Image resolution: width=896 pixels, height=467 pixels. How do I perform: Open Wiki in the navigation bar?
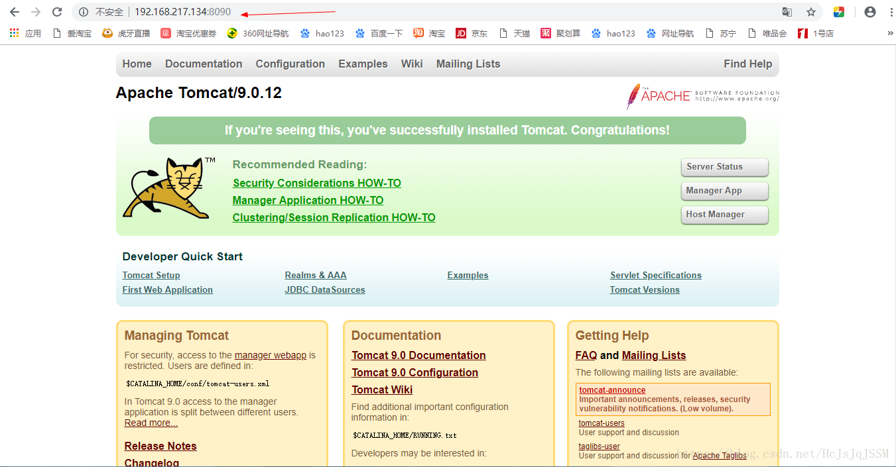(412, 64)
